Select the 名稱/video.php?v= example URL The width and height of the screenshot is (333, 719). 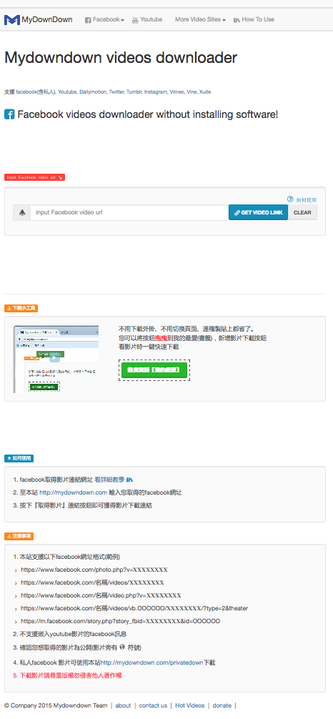point(101,595)
